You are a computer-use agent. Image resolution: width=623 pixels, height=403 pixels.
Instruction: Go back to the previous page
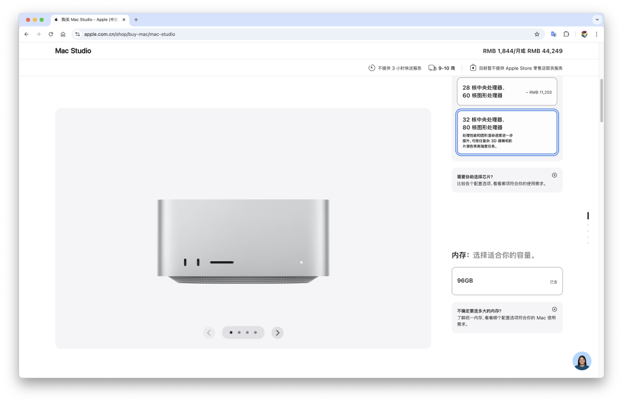pos(27,34)
